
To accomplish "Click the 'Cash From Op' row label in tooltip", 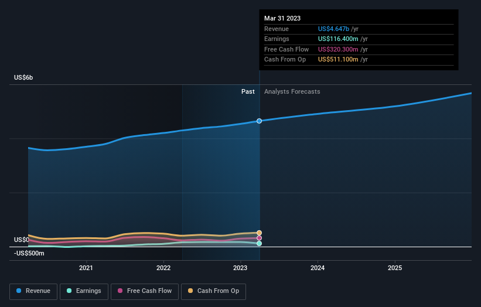I will pos(285,60).
